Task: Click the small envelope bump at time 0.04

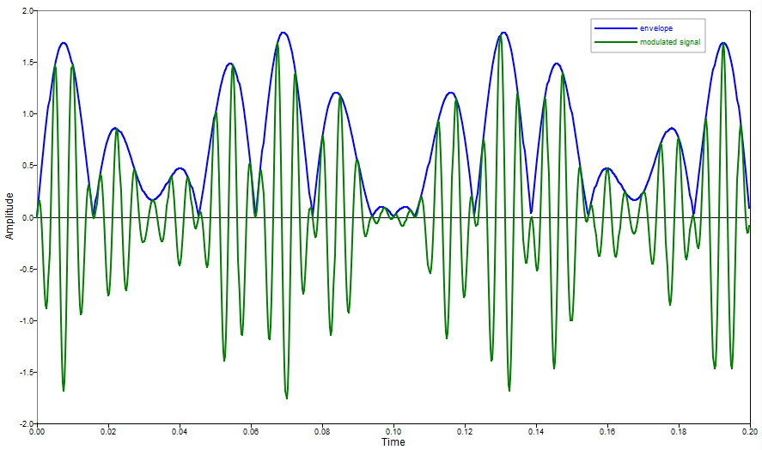Action: click(179, 168)
